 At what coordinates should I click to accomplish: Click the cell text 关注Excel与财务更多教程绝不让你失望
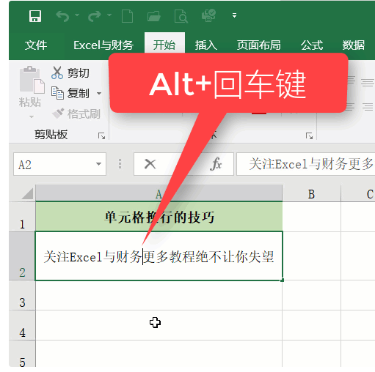point(159,257)
